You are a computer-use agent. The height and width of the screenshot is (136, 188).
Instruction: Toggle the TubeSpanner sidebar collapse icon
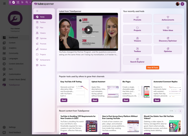coord(37,11)
